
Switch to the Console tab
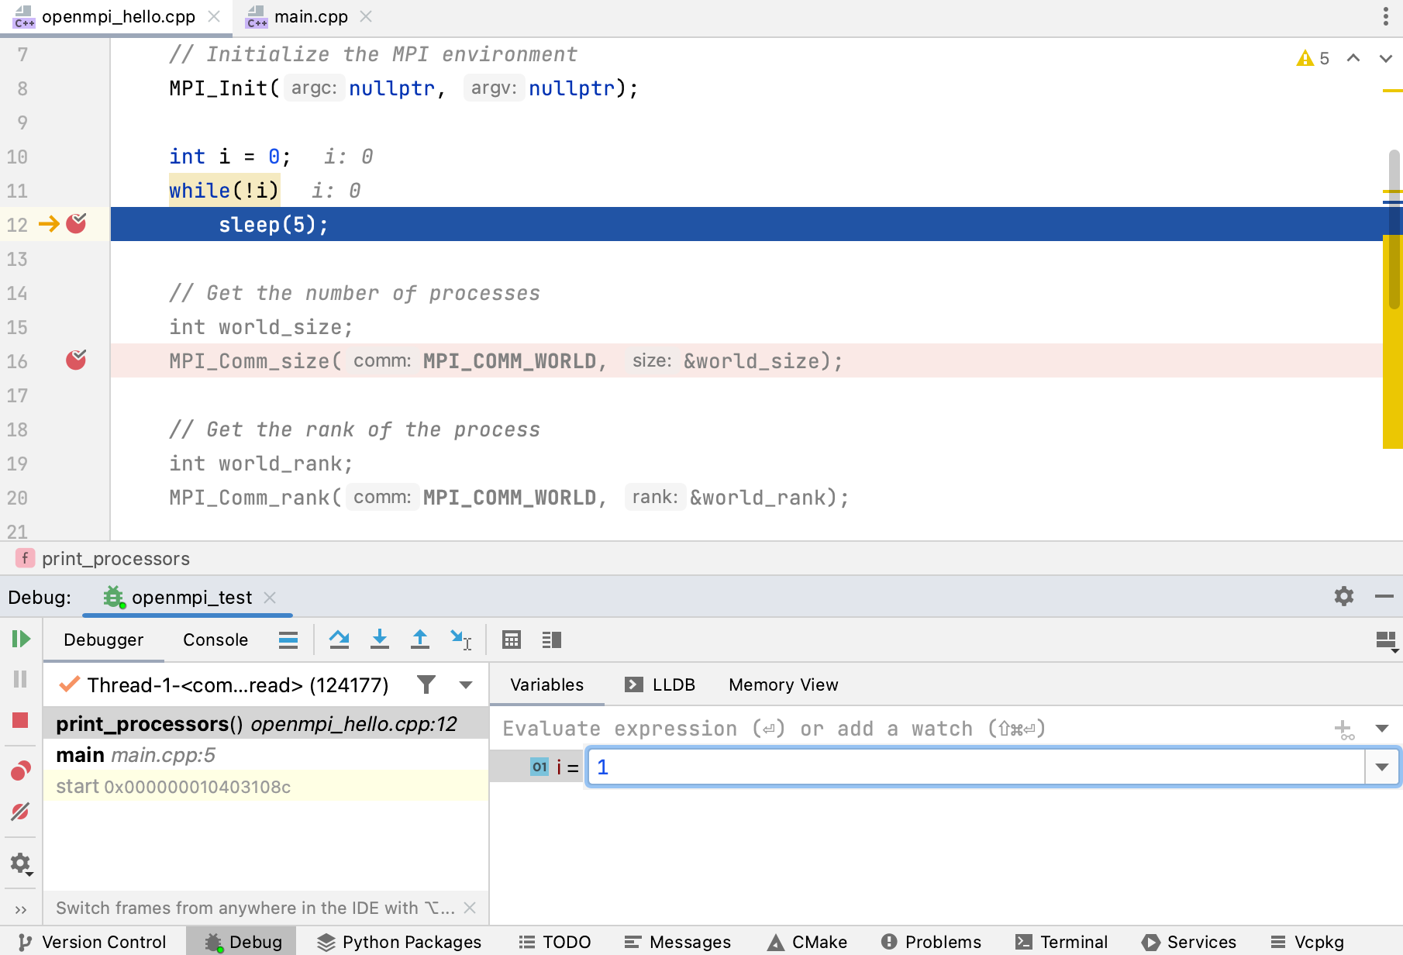(x=215, y=640)
